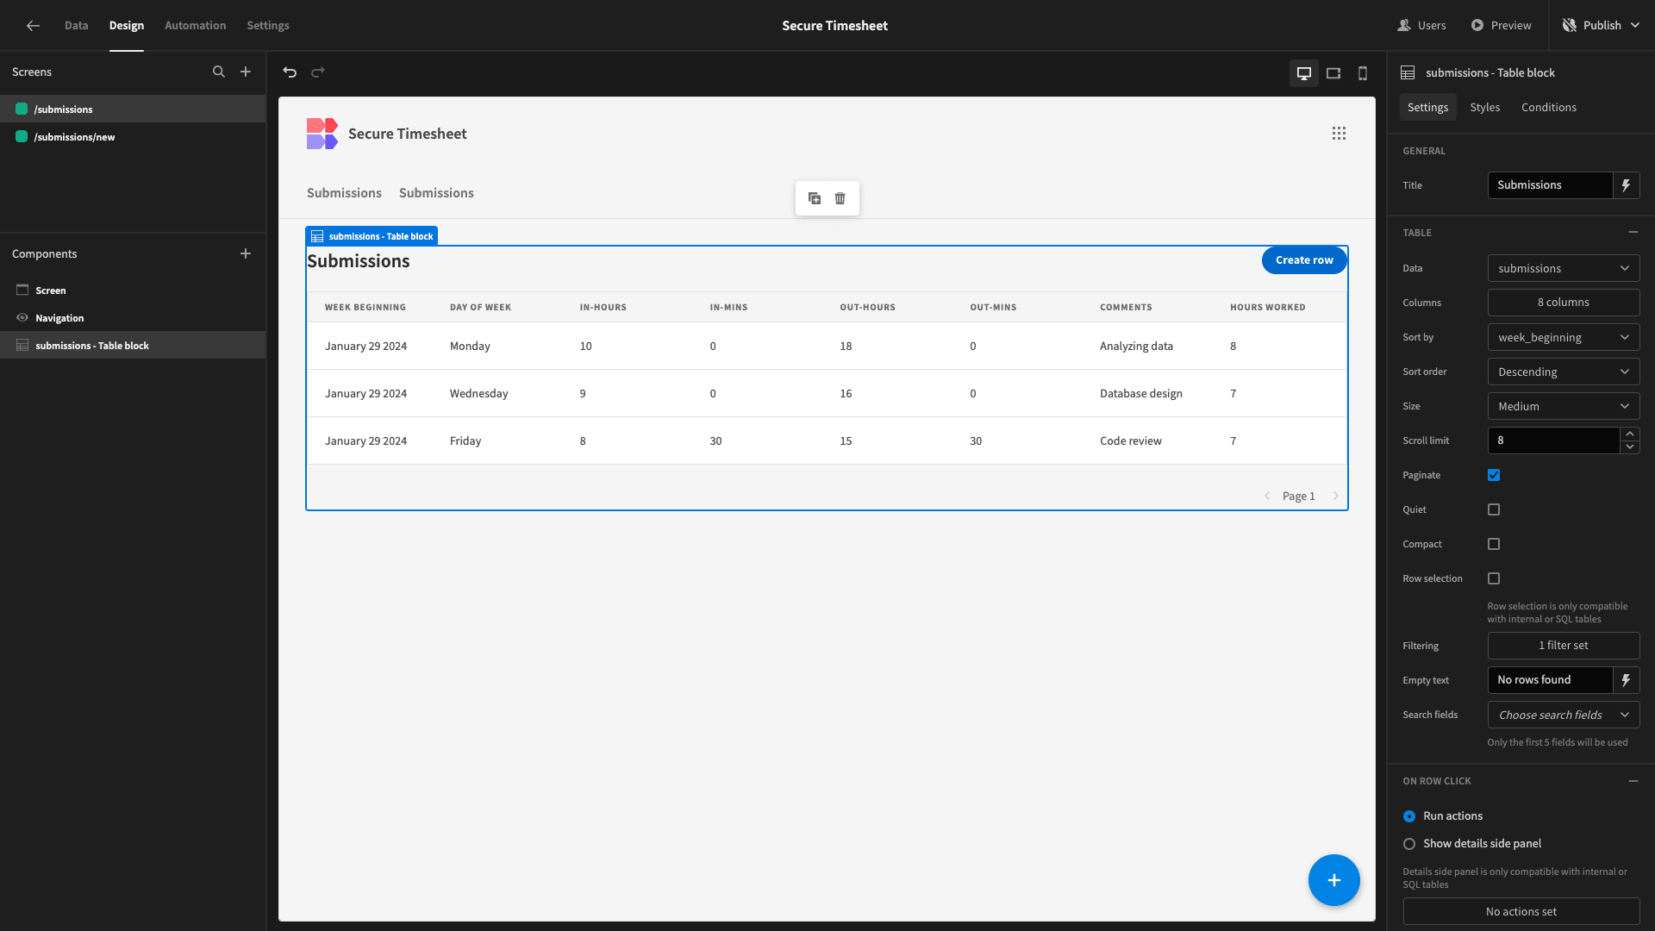Add a new screen with plus icon
The width and height of the screenshot is (1655, 931).
pos(246,72)
